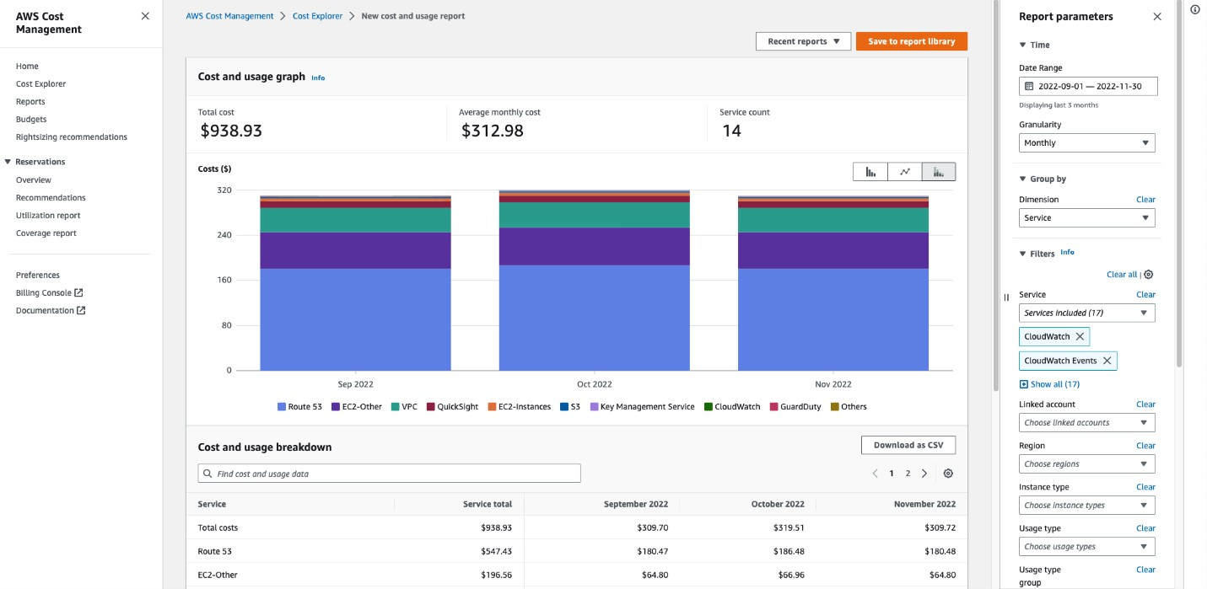Click the Route 53 legend color swatch

pyautogui.click(x=282, y=407)
